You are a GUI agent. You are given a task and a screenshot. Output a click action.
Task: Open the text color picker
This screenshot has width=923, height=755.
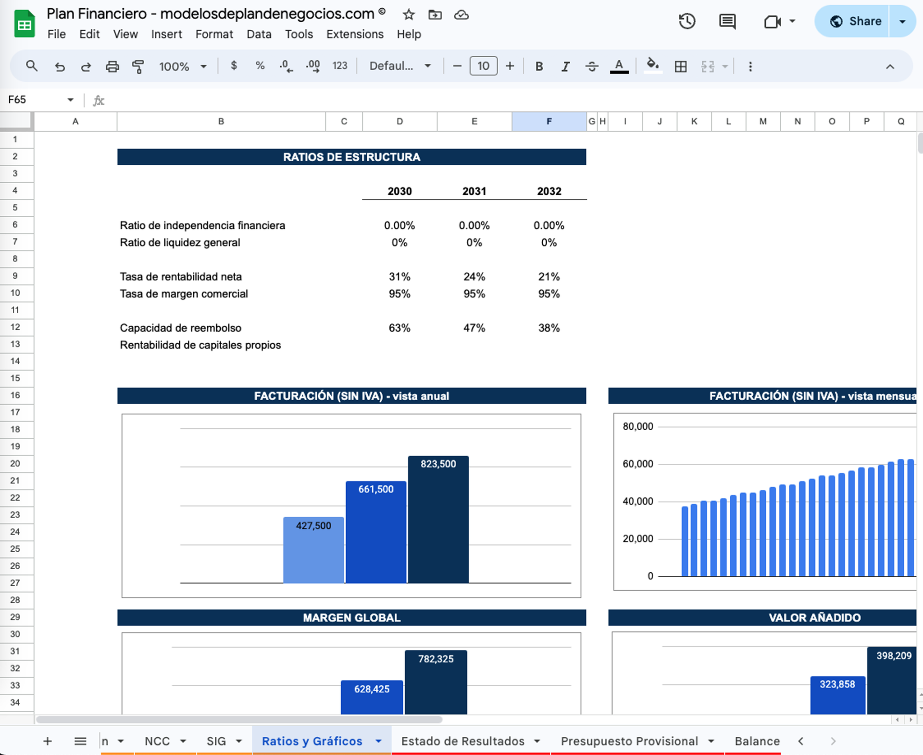click(619, 66)
